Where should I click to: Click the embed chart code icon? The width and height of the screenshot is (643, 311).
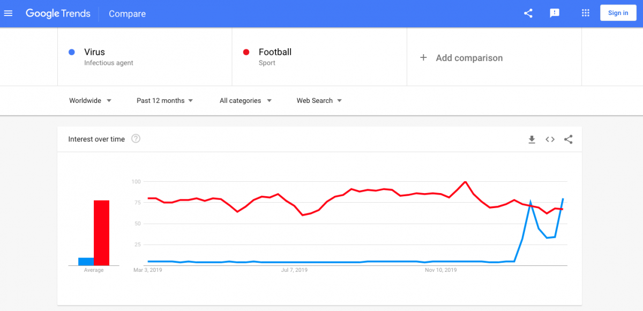[550, 139]
